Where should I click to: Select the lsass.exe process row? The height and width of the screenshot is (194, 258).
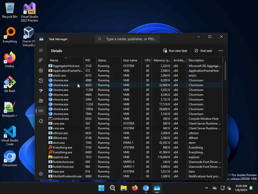click(135, 172)
